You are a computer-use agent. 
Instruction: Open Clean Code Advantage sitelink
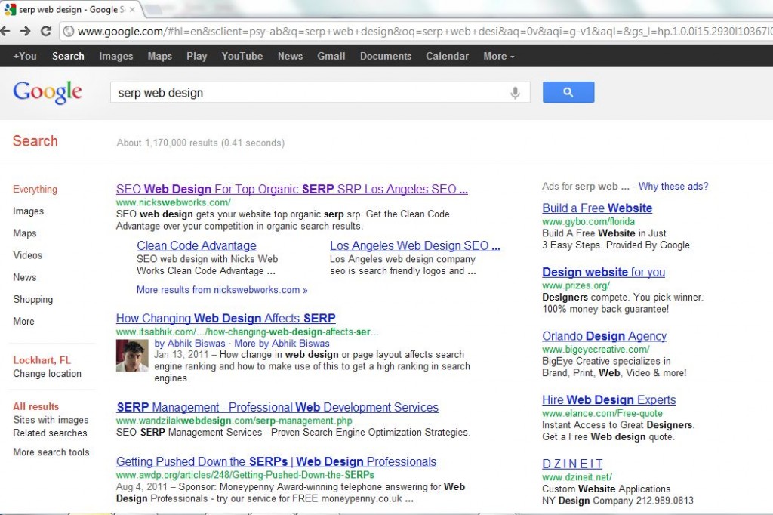(196, 245)
